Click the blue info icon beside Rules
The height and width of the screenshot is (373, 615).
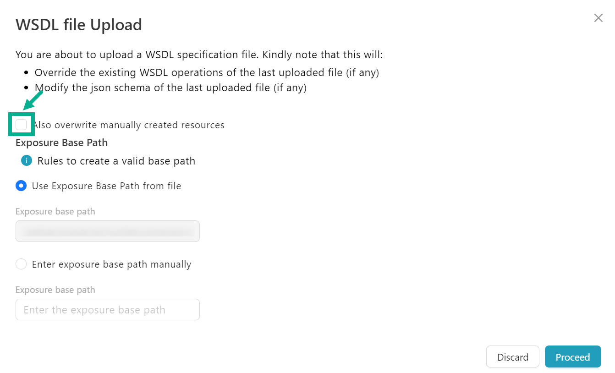point(27,161)
